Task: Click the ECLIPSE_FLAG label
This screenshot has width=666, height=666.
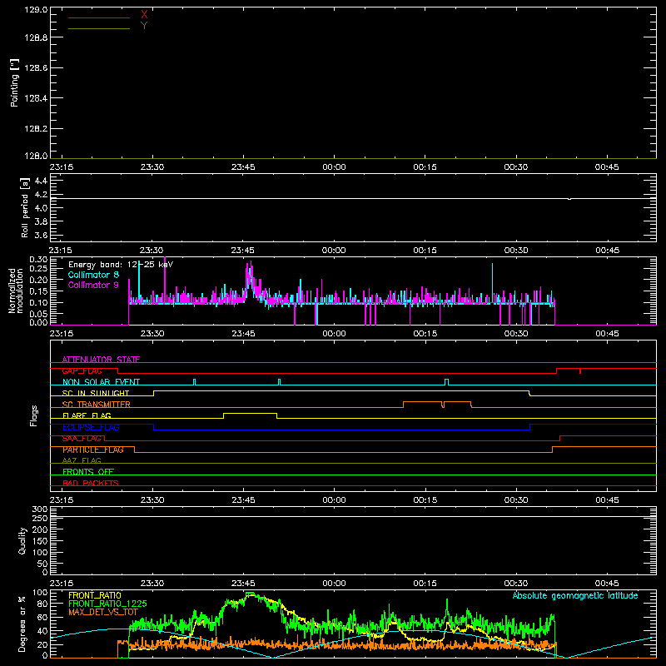Action: 91,427
